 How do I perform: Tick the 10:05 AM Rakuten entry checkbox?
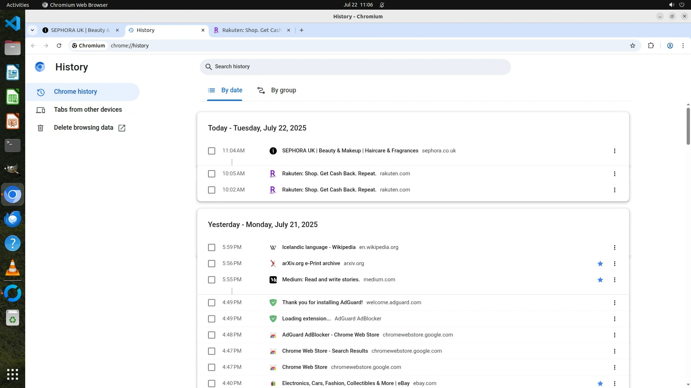click(x=212, y=174)
